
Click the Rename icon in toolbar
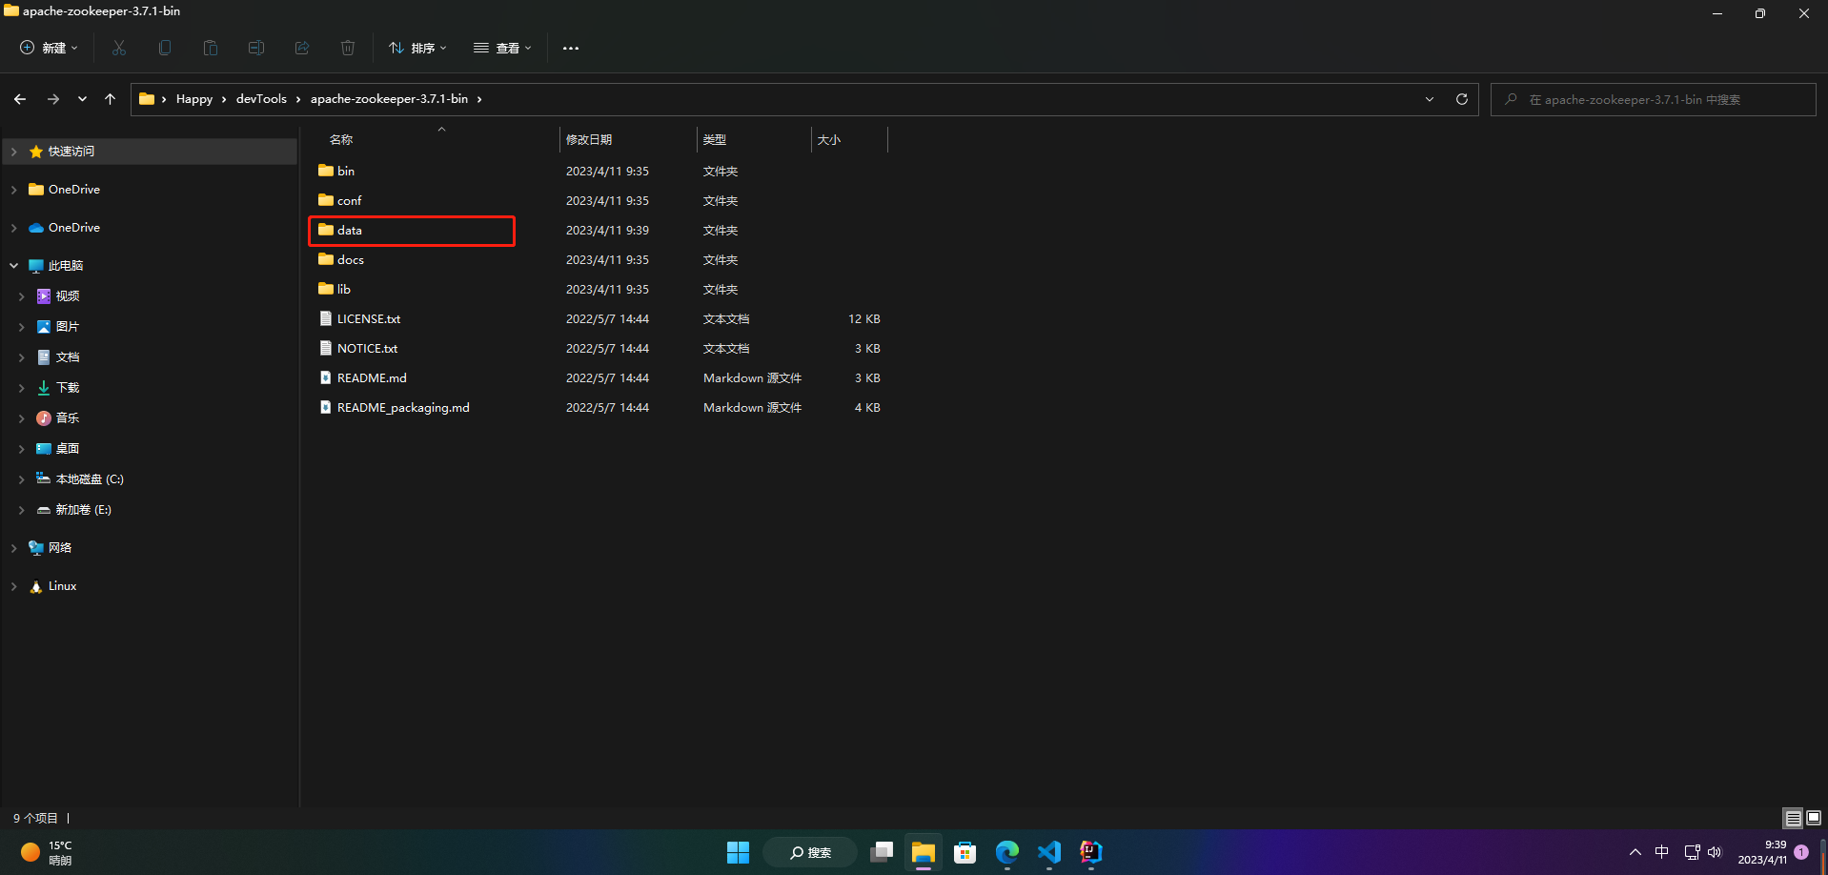pyautogui.click(x=256, y=48)
